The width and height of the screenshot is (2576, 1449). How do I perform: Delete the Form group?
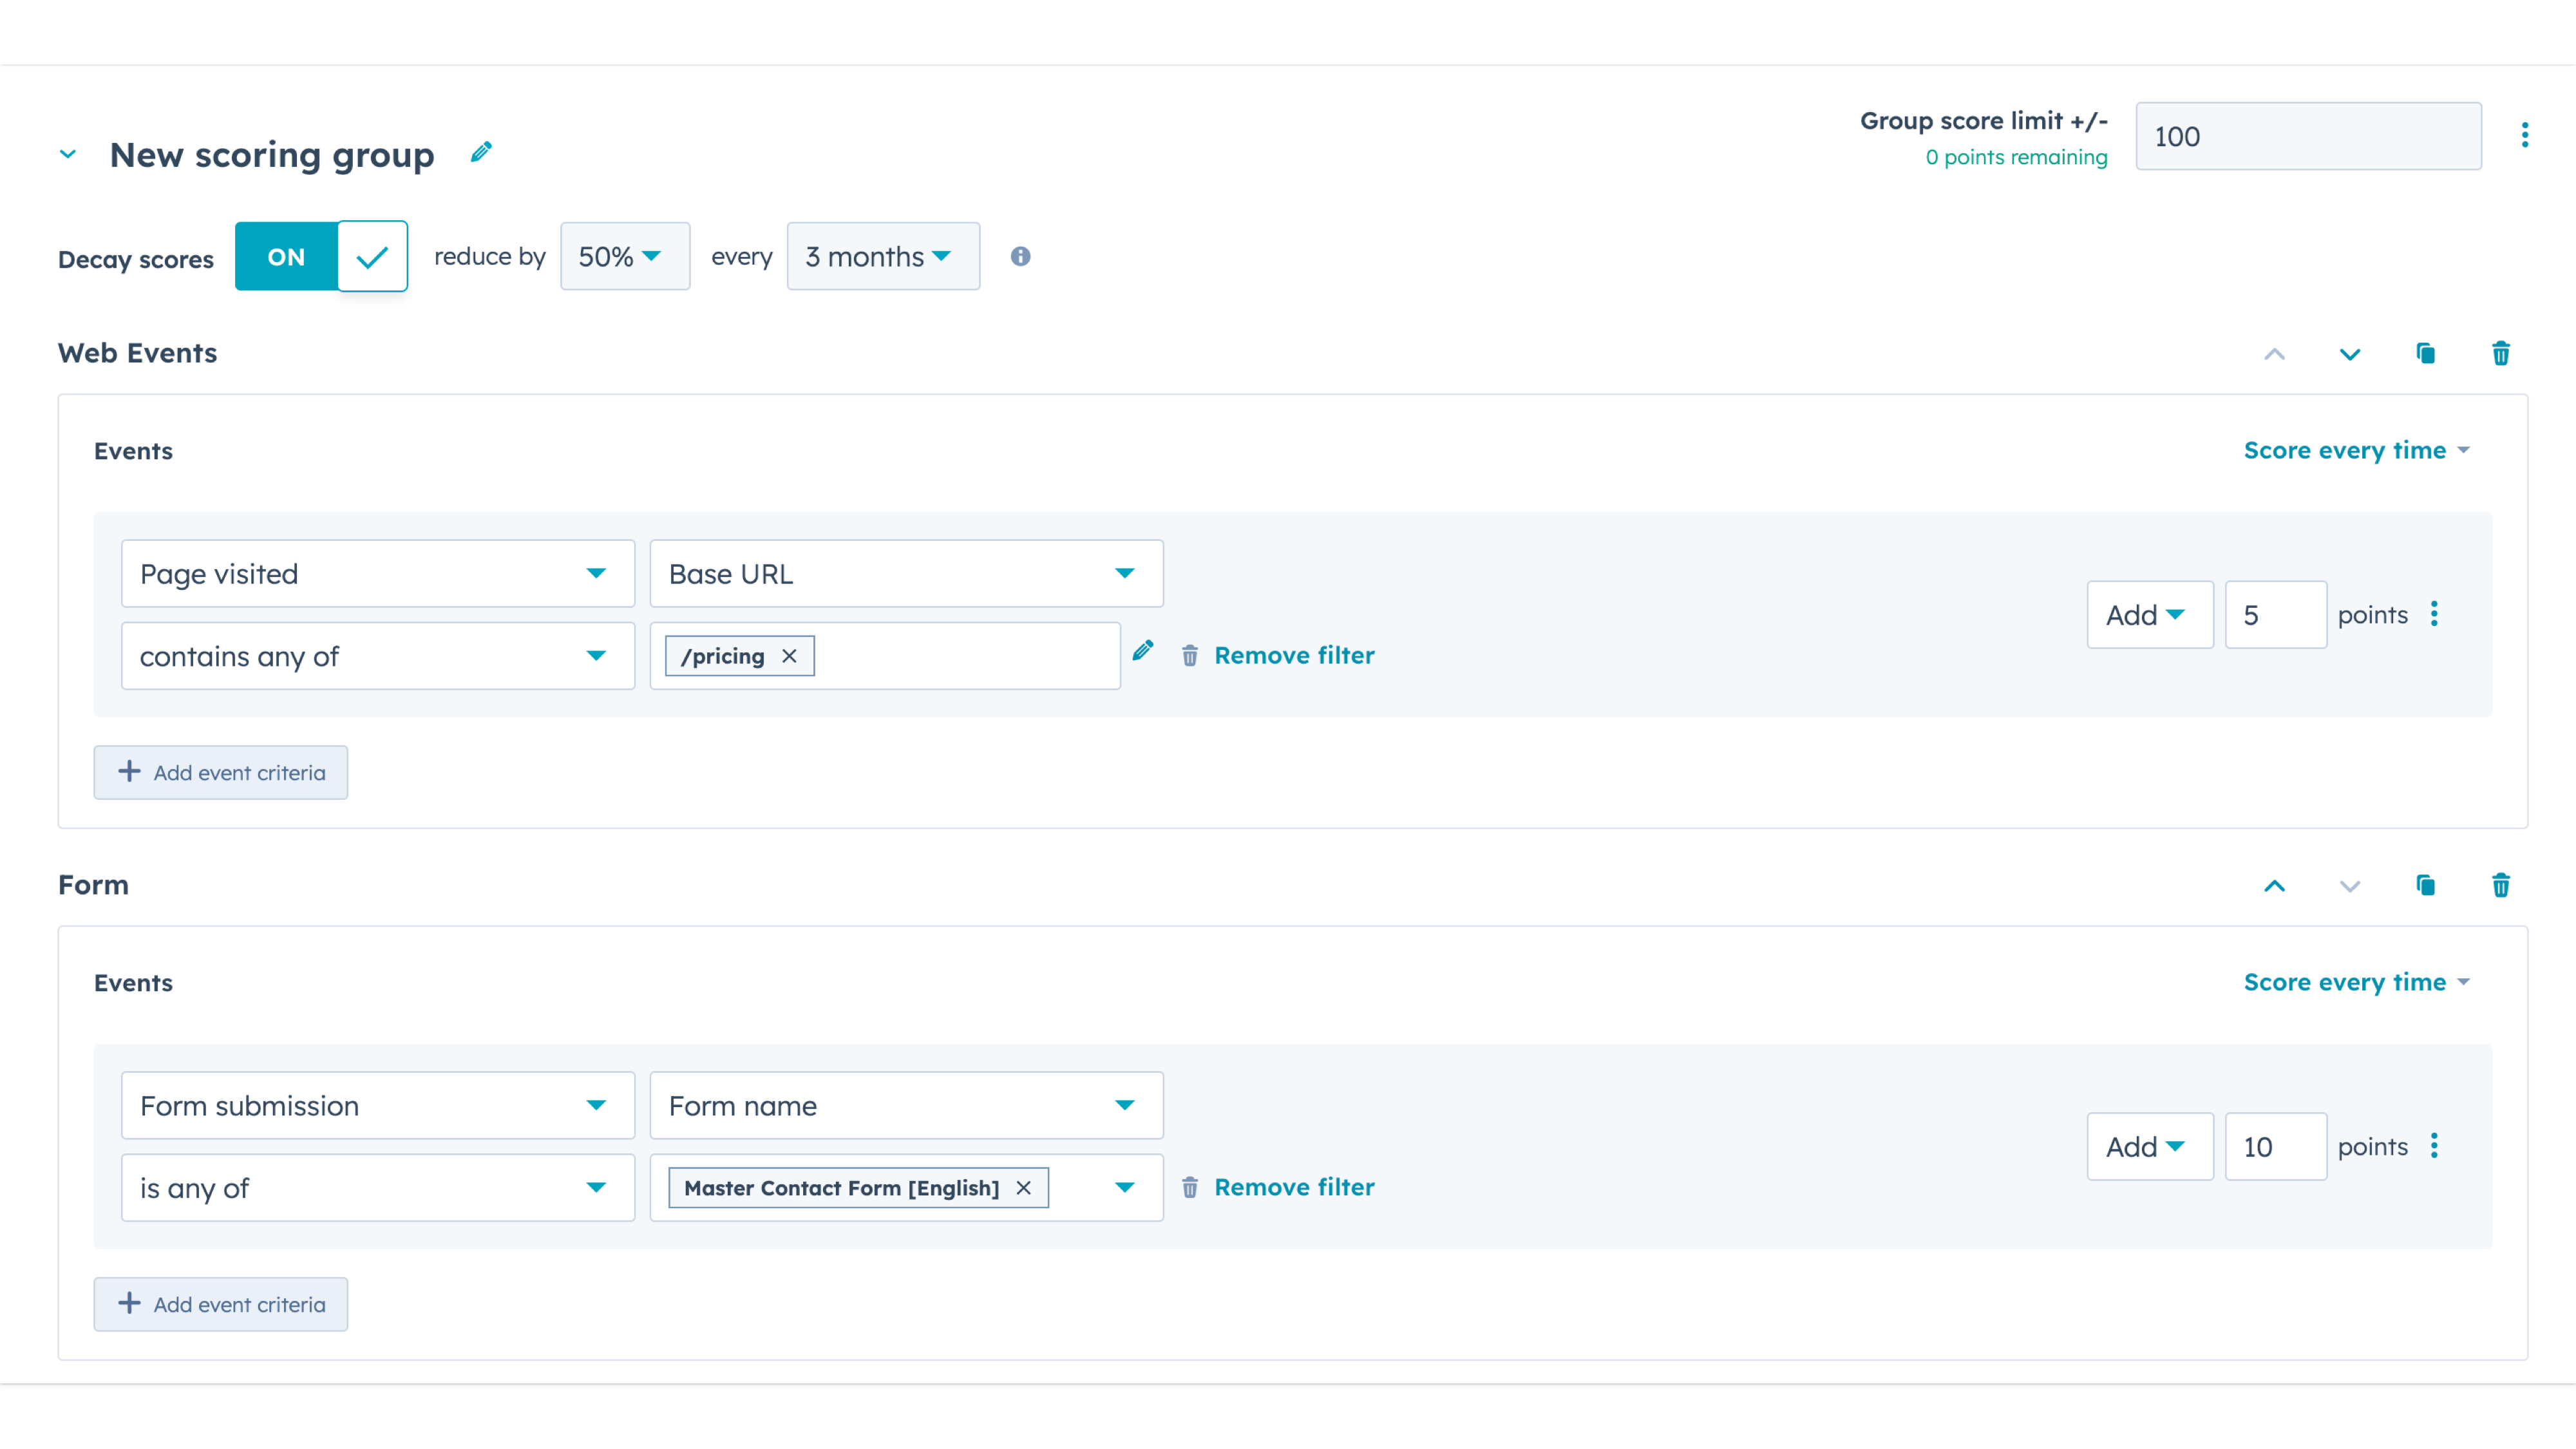(2501, 885)
